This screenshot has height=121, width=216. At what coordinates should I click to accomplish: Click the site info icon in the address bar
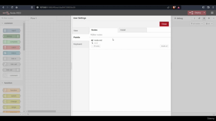pos(37,7)
